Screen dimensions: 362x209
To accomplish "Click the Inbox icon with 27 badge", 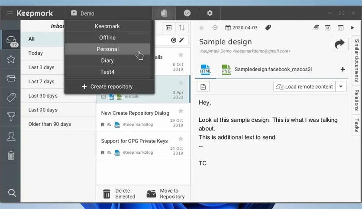I will point(11,41).
